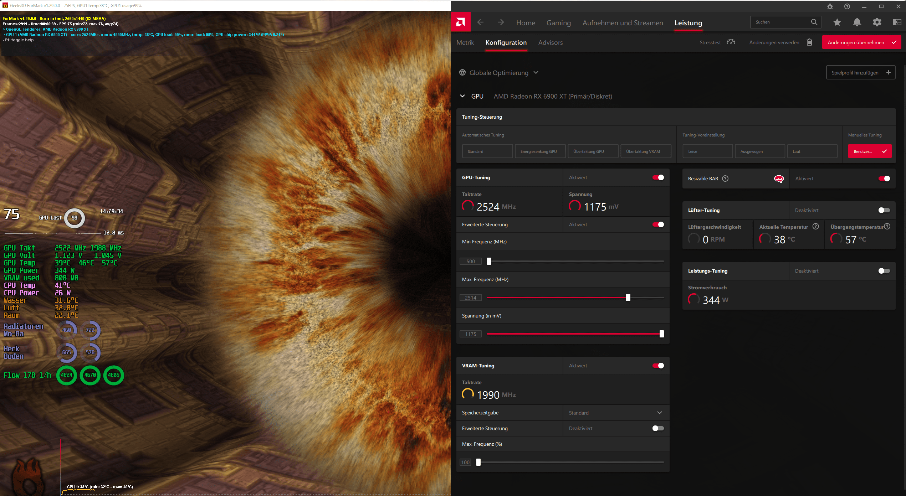Click the globe icon beside Globale Optimierung
Image resolution: width=906 pixels, height=496 pixels.
pos(462,72)
